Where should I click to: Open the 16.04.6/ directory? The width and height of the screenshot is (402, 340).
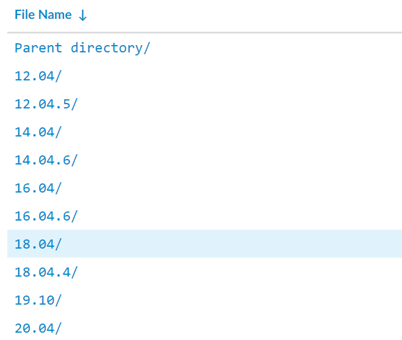46,216
